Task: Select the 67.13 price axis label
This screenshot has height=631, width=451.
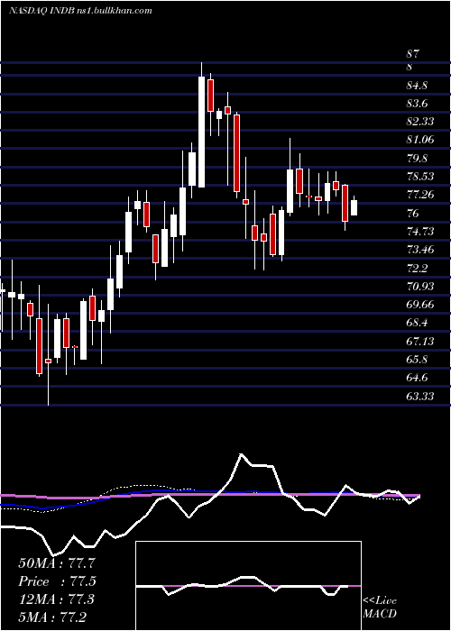Action: 420,342
